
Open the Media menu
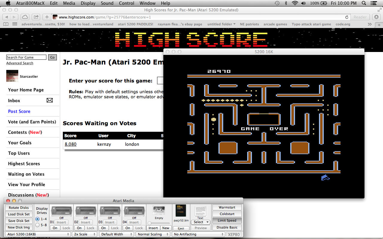tap(69, 3)
